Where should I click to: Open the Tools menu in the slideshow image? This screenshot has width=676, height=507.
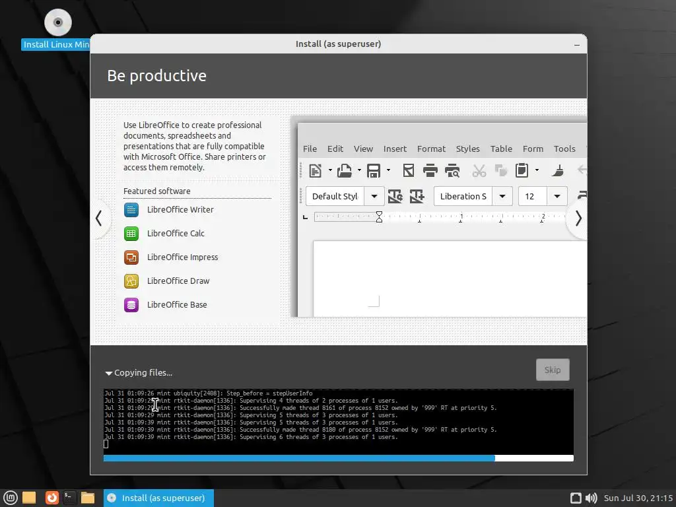tap(564, 149)
